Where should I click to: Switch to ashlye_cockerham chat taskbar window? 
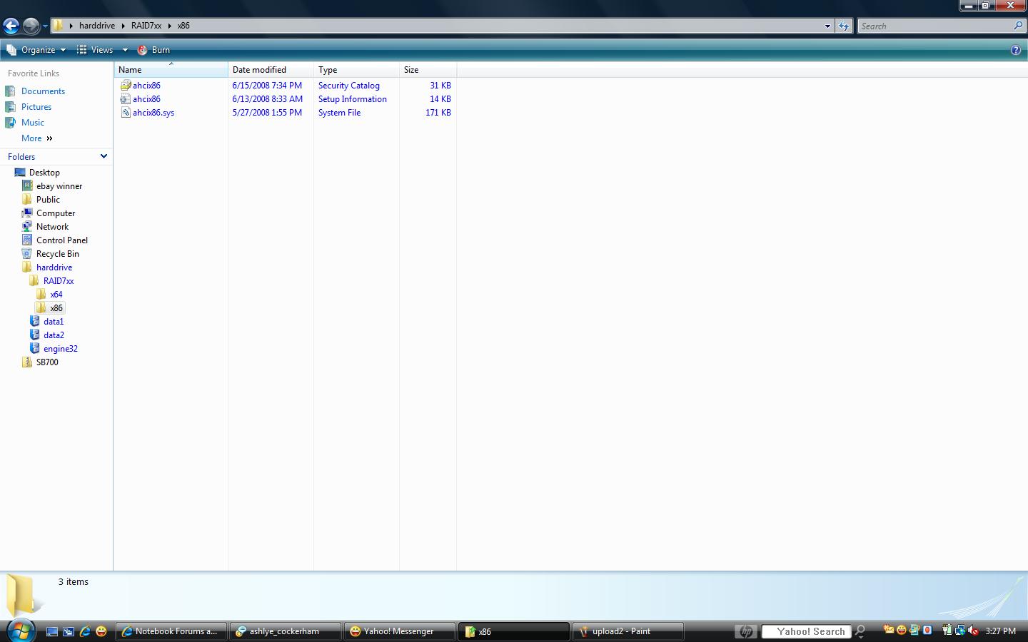click(x=286, y=631)
